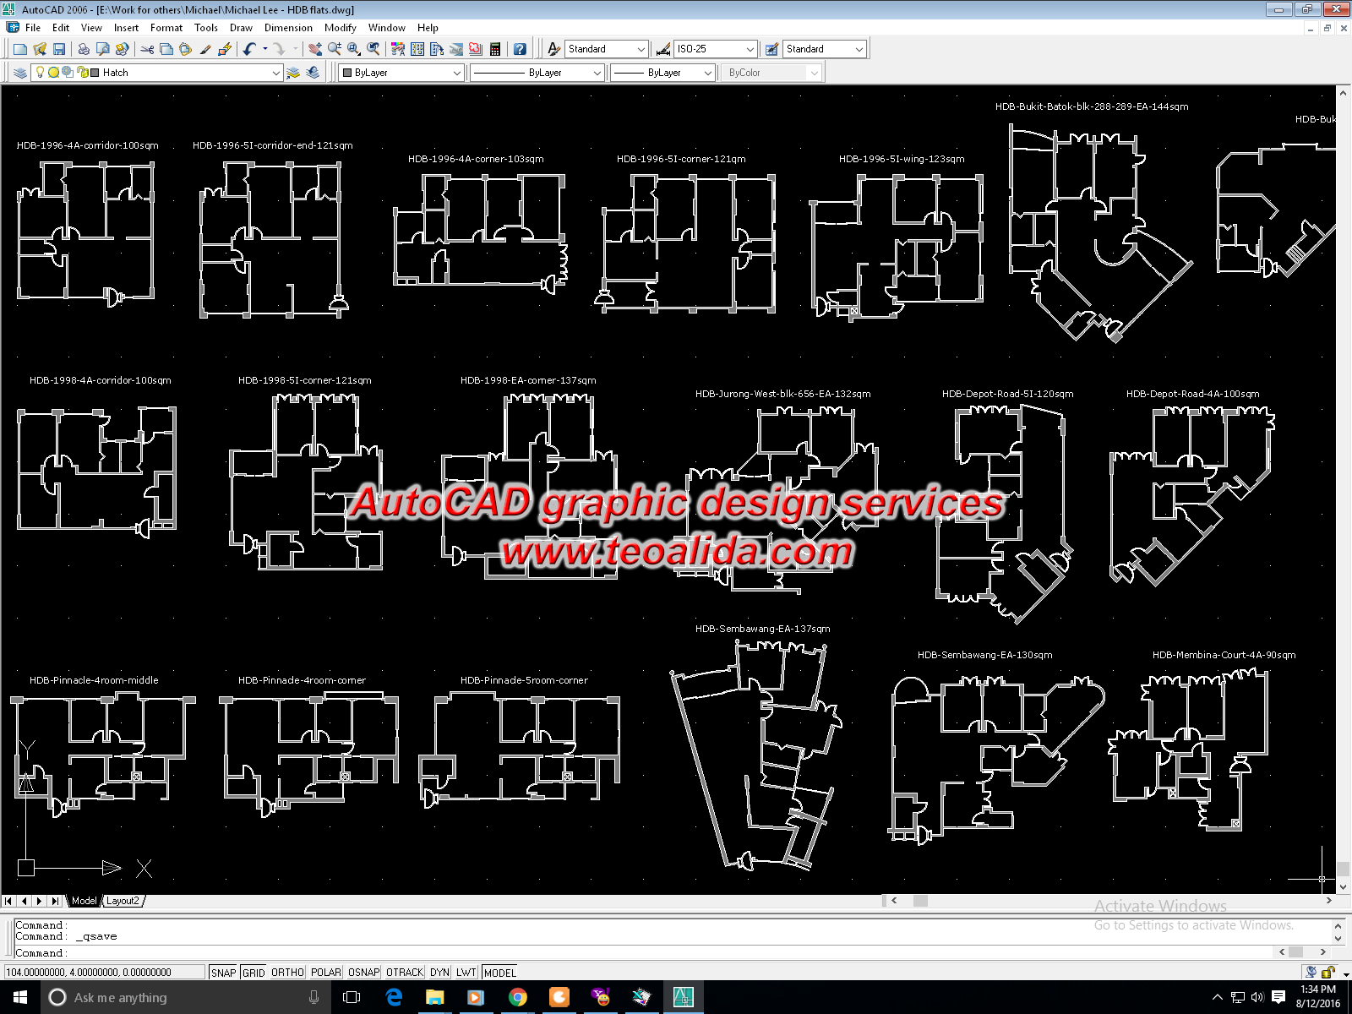Viewport: 1352px width, 1014px height.
Task: Click the coordinates display in status bar
Action: tap(105, 973)
